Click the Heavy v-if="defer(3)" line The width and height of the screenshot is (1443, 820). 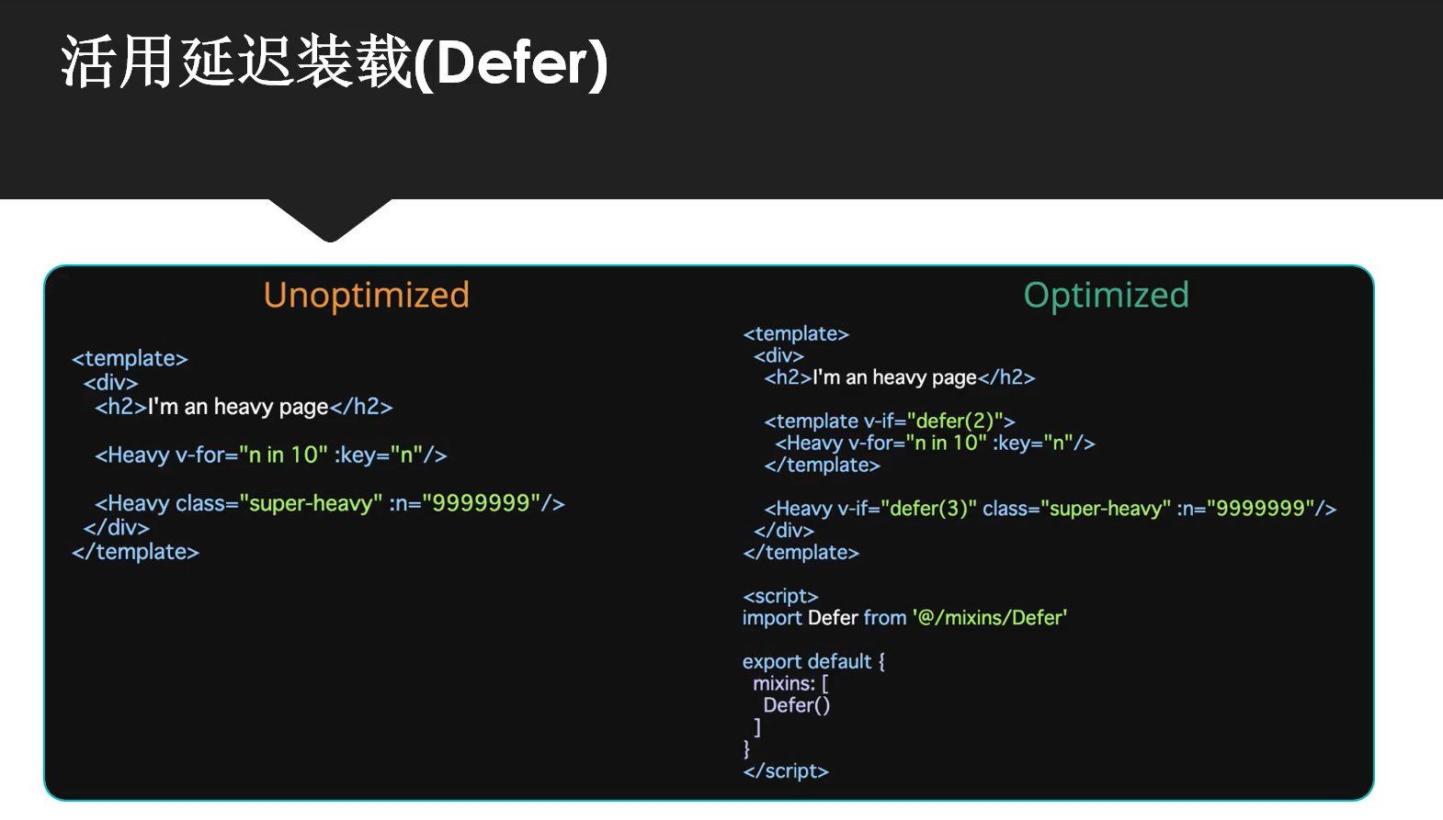point(1050,509)
